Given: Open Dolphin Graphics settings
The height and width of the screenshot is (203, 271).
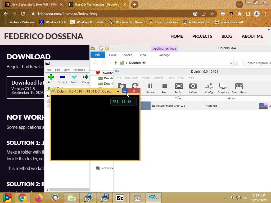Looking at the screenshot, I should click(x=223, y=88).
